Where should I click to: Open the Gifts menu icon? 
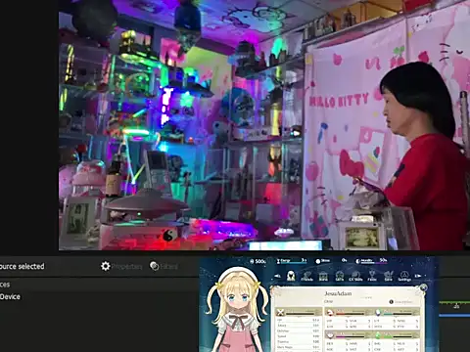tap(340, 277)
